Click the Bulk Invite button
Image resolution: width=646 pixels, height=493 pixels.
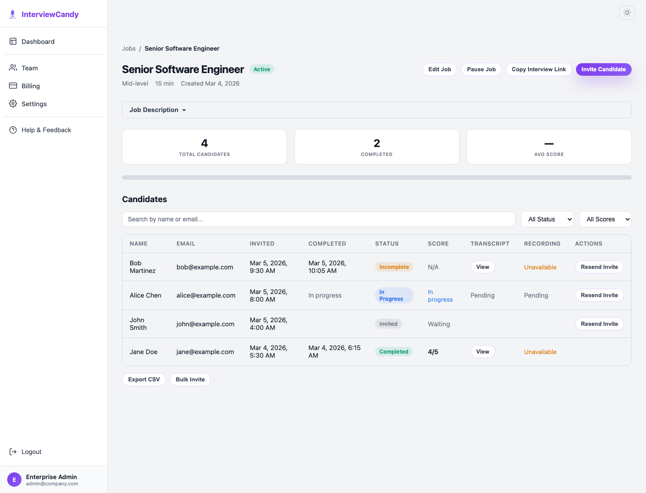pyautogui.click(x=190, y=380)
